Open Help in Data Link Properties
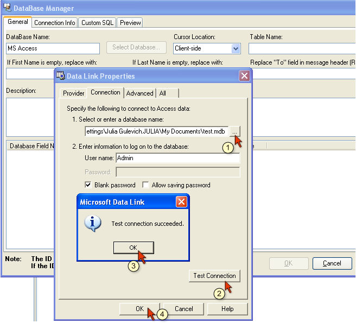This screenshot has width=356, height=323. 227,309
